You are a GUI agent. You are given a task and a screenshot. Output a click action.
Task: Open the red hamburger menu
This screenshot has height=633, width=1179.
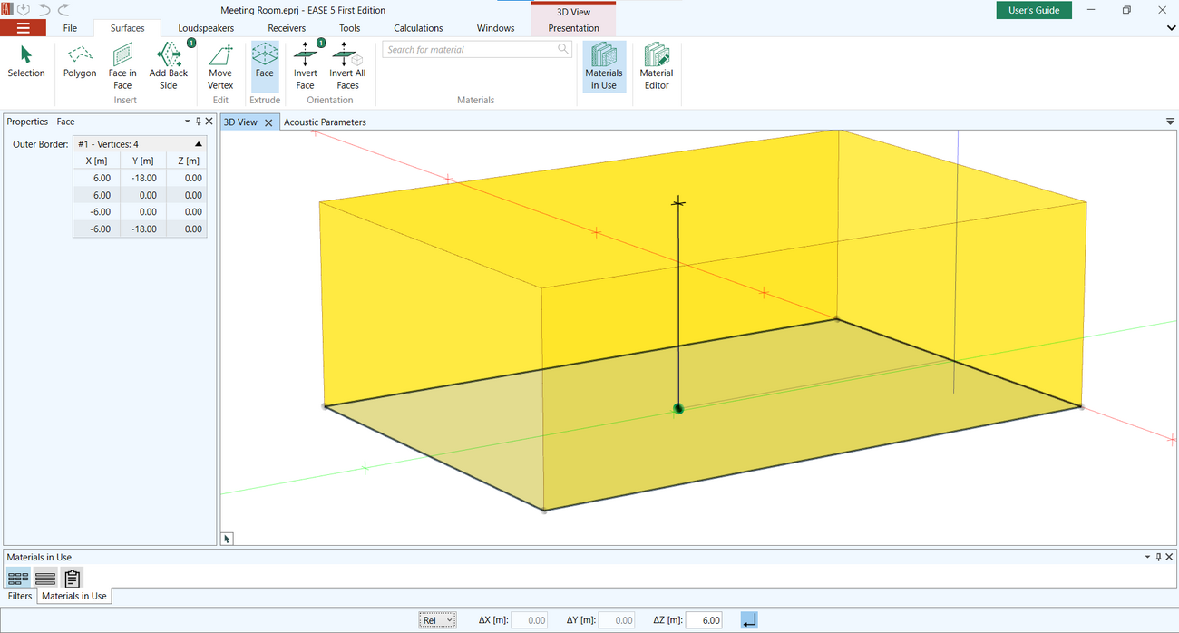pos(24,27)
